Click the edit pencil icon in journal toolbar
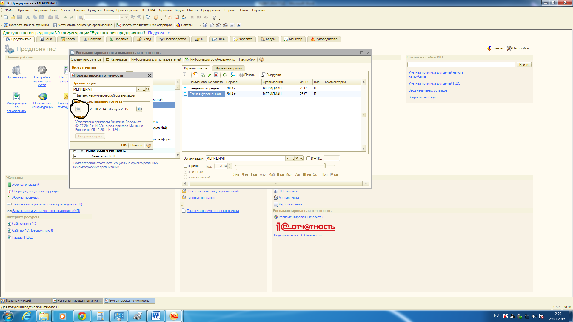573x322 pixels. tap(210, 75)
